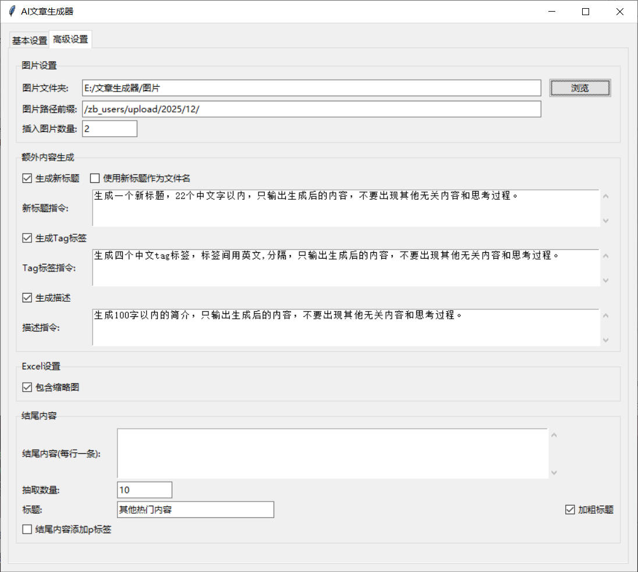The height and width of the screenshot is (572, 638).
Task: Focus the 插入图片数量 field
Action: click(x=109, y=129)
